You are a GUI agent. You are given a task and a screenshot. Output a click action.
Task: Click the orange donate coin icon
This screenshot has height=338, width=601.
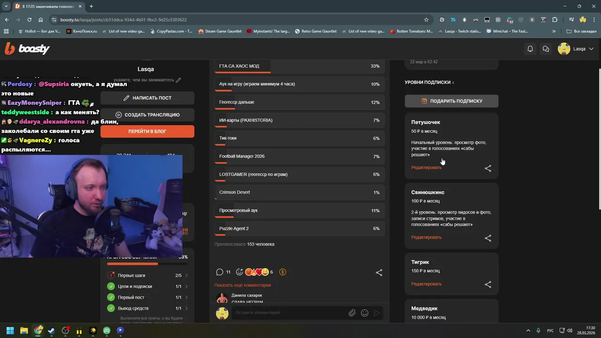283,272
